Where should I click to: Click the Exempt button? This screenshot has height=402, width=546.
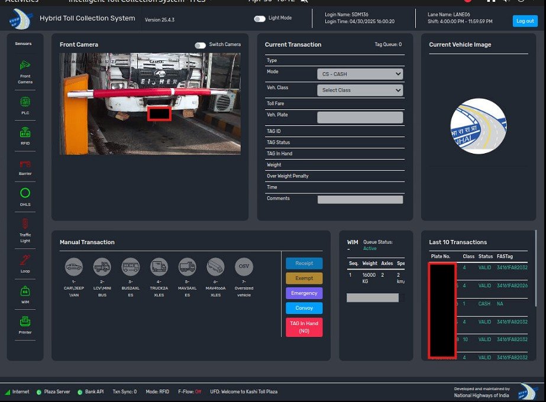point(304,278)
